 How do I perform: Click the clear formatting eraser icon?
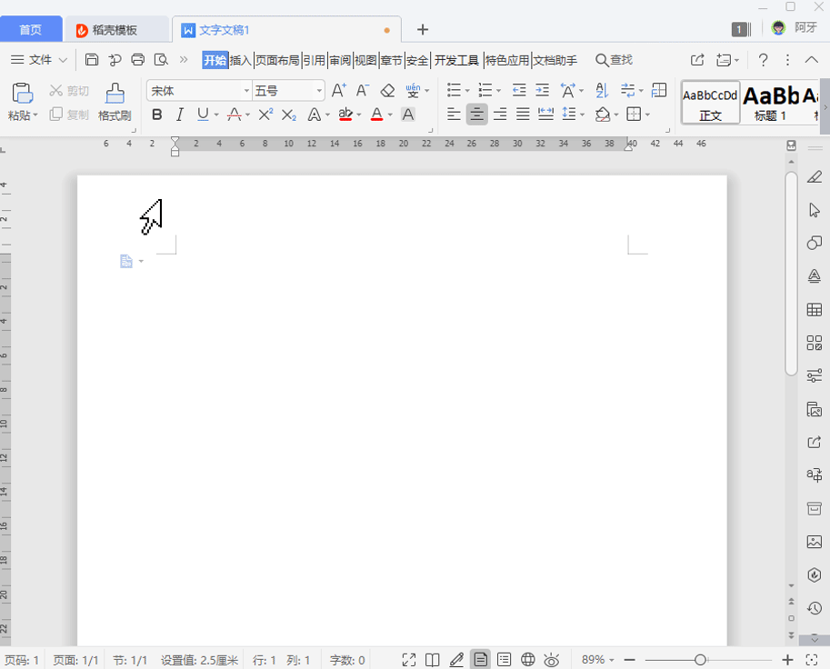coord(387,91)
